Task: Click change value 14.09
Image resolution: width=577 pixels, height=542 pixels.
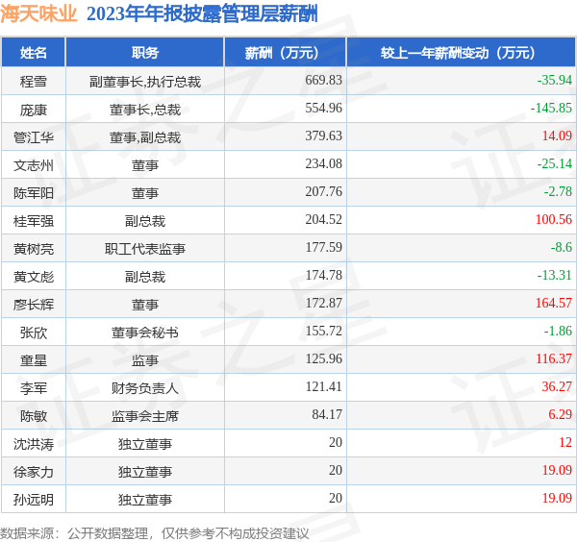Action: click(557, 135)
